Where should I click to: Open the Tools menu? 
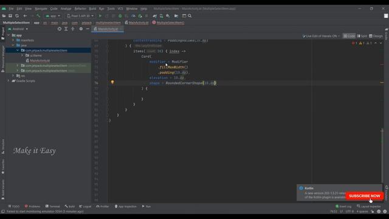[111, 9]
